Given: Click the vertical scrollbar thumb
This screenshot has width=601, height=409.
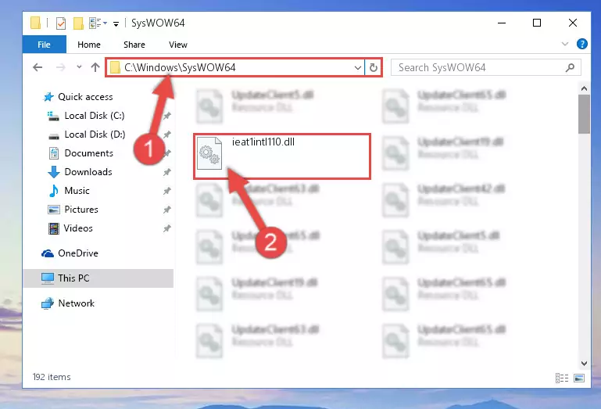Looking at the screenshot, I should pos(584,114).
